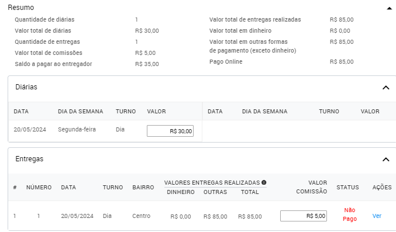396x232 pixels.
Task: Click the Resumo heading
Action: point(20,8)
